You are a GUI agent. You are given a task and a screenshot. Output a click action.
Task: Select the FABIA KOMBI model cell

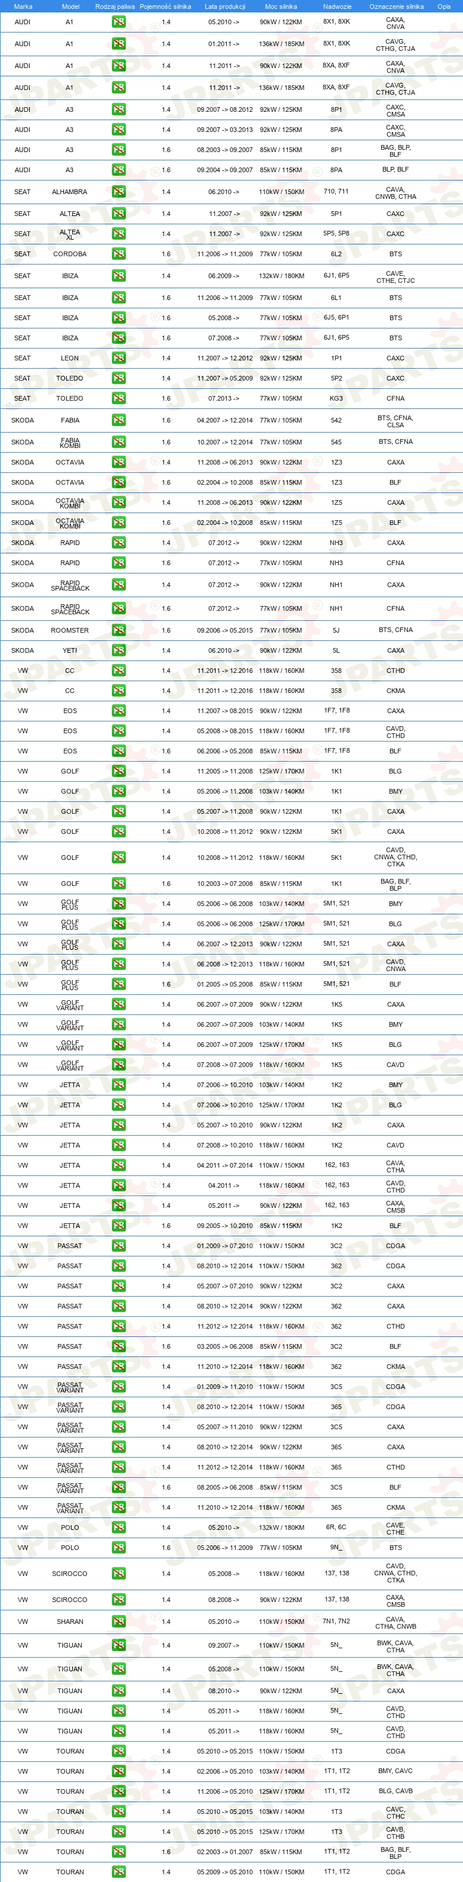(70, 443)
